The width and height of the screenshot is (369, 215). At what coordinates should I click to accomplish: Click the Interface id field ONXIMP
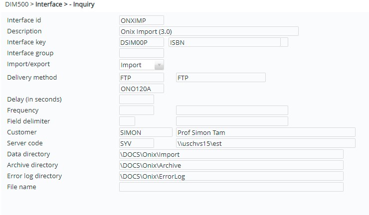(x=142, y=20)
